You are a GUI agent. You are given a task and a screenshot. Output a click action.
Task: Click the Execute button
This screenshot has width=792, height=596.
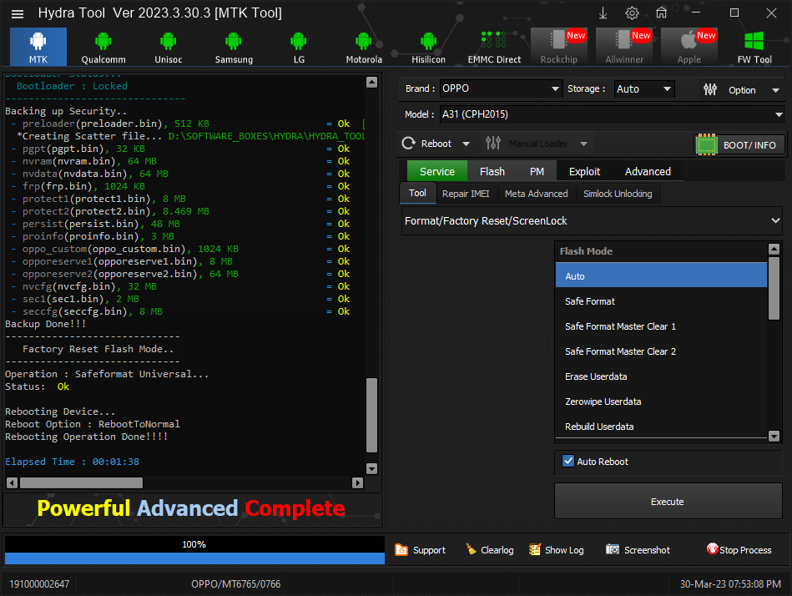(x=668, y=501)
